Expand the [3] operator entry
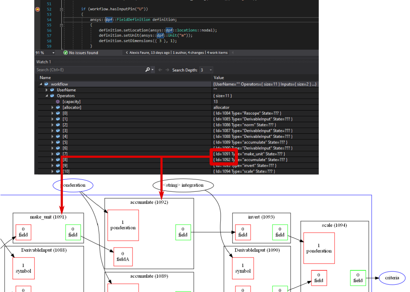410x292 pixels. (52, 131)
